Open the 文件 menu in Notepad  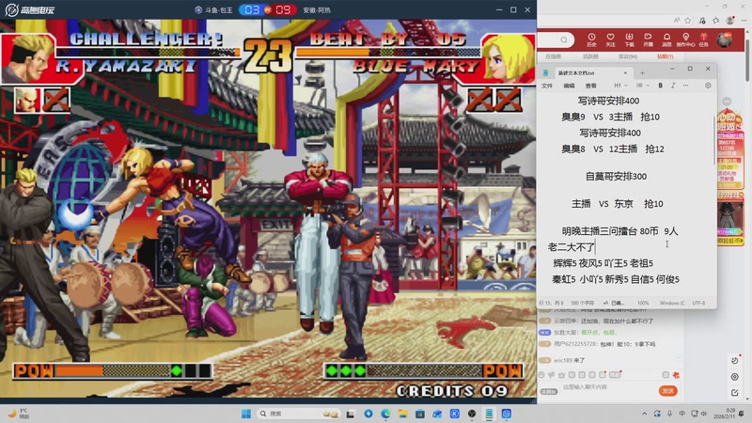pyautogui.click(x=547, y=86)
